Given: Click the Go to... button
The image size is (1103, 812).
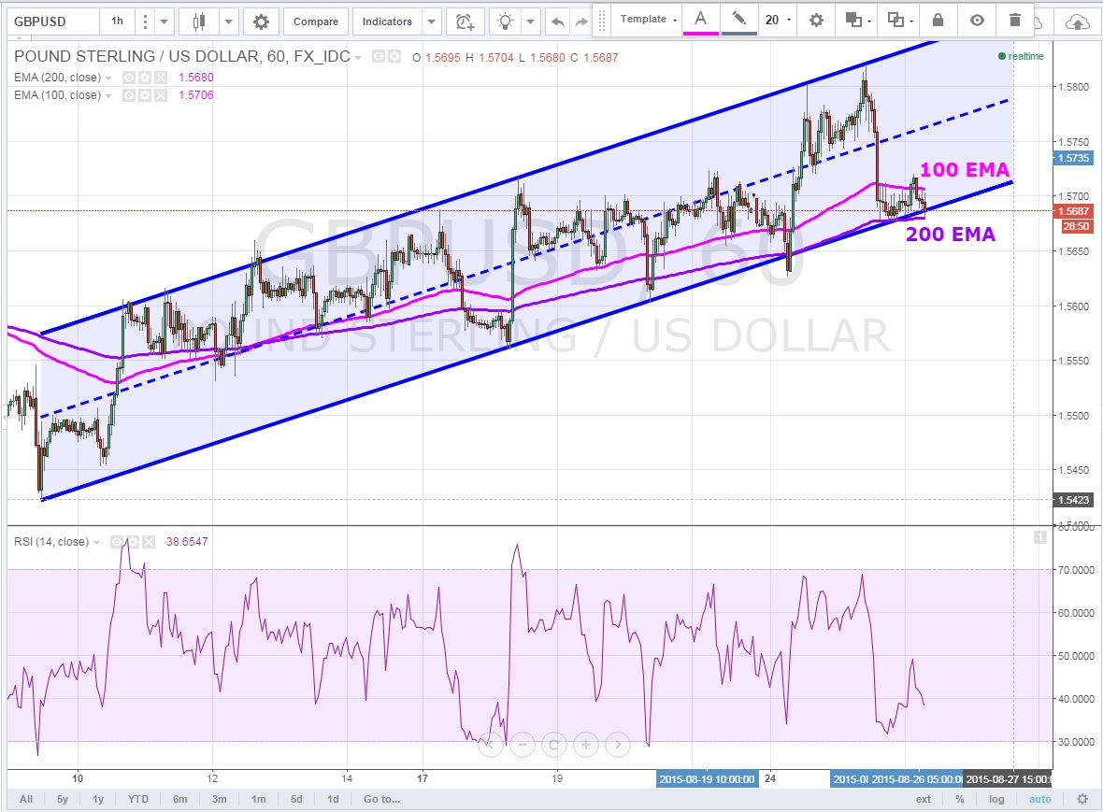Looking at the screenshot, I should point(381,799).
